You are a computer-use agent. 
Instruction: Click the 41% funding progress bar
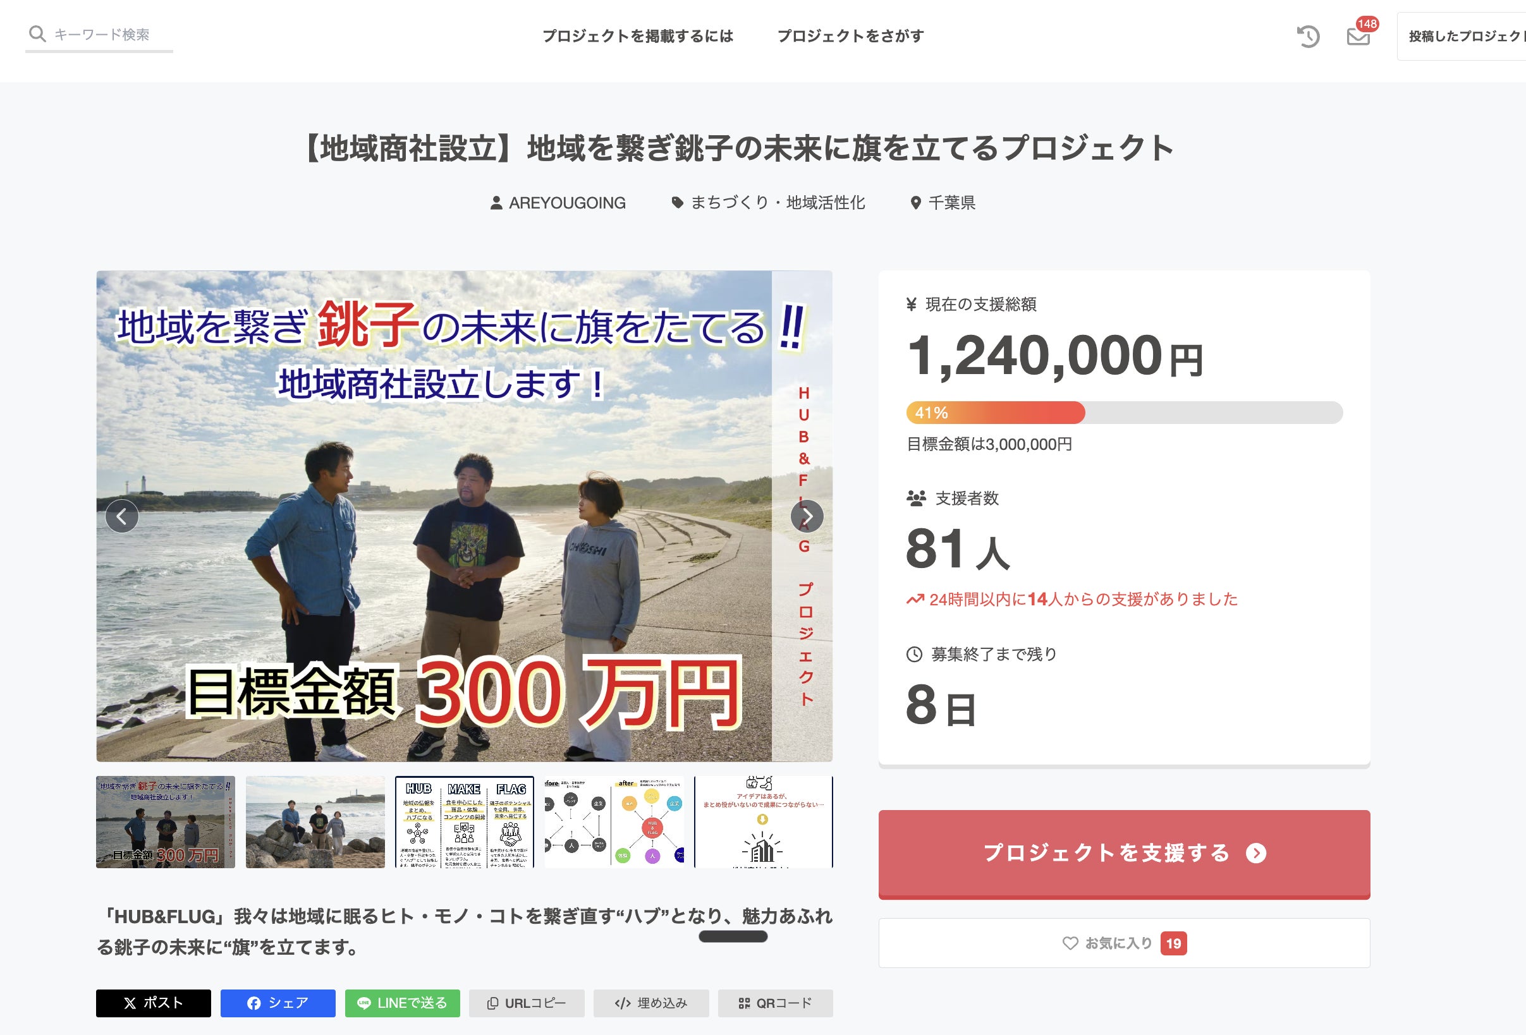pos(1124,413)
